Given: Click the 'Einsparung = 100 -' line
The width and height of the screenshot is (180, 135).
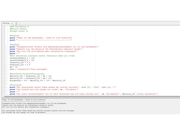Looking at the screenshot, I should [x=38, y=80].
